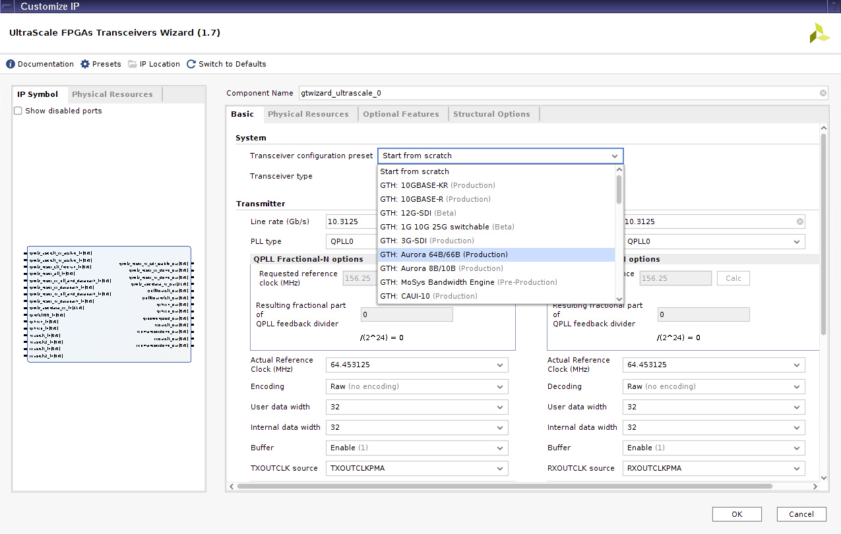The width and height of the screenshot is (841, 534).
Task: Click the horizontal scrollbar at bottom
Action: click(505, 487)
